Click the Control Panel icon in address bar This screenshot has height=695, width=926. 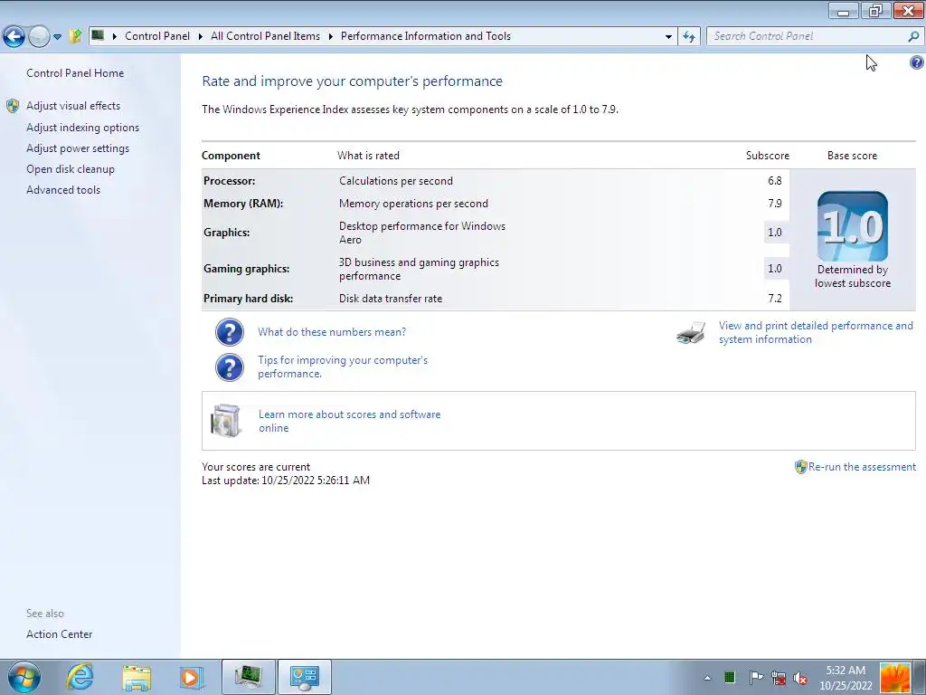(98, 35)
